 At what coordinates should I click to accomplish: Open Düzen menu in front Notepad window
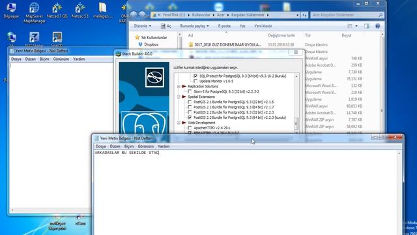point(115,146)
